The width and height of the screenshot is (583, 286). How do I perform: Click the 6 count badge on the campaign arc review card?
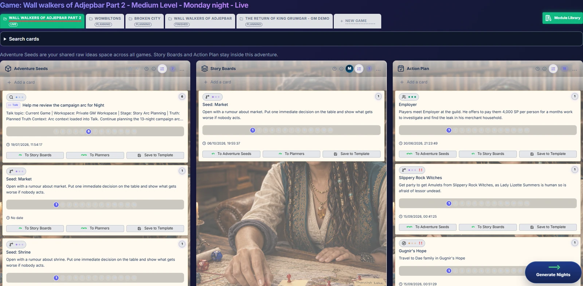[182, 97]
